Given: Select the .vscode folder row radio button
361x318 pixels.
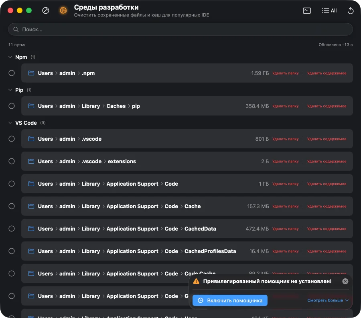Looking at the screenshot, I should coord(12,139).
